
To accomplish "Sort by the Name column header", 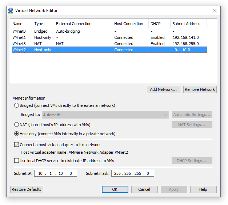I will pyautogui.click(x=21, y=24).
